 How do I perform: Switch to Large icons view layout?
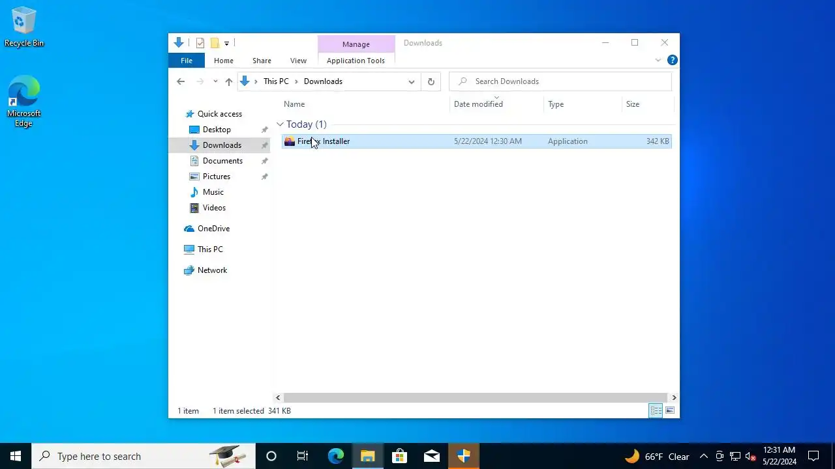point(670,410)
